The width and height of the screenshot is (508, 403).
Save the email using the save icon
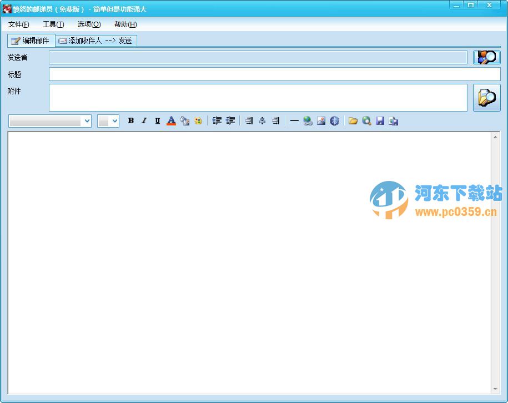pyautogui.click(x=380, y=120)
